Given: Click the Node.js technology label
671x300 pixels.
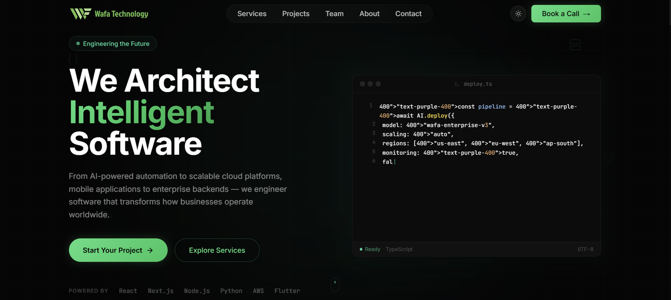Looking at the screenshot, I should tap(197, 291).
